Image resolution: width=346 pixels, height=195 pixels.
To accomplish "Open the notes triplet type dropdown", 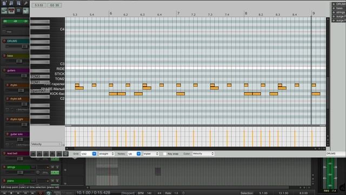I will point(151,154).
